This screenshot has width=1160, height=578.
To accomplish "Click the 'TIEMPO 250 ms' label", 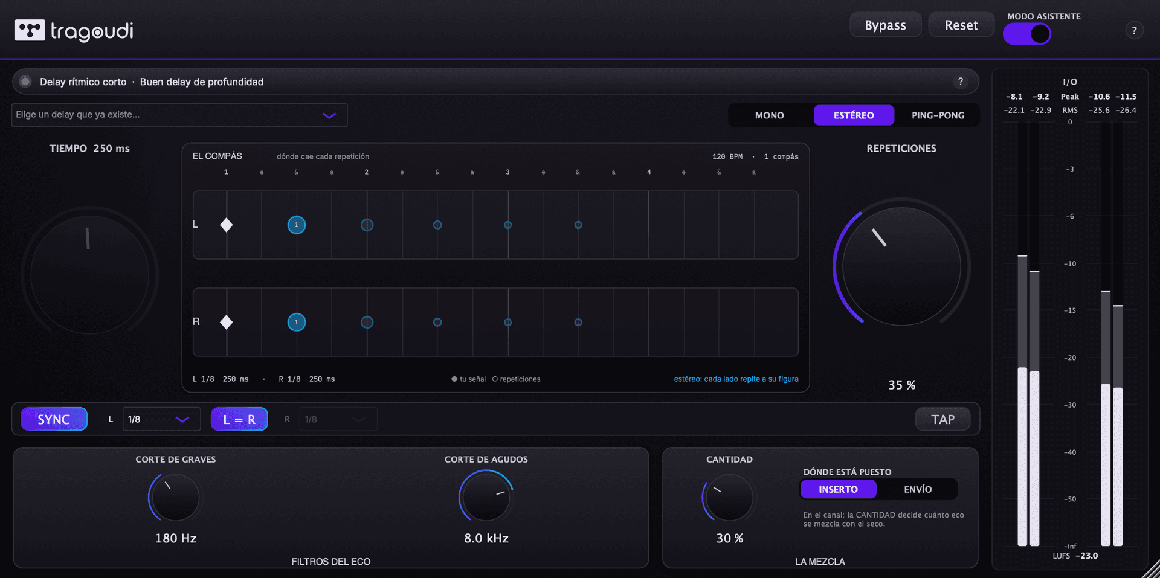I will coord(89,149).
